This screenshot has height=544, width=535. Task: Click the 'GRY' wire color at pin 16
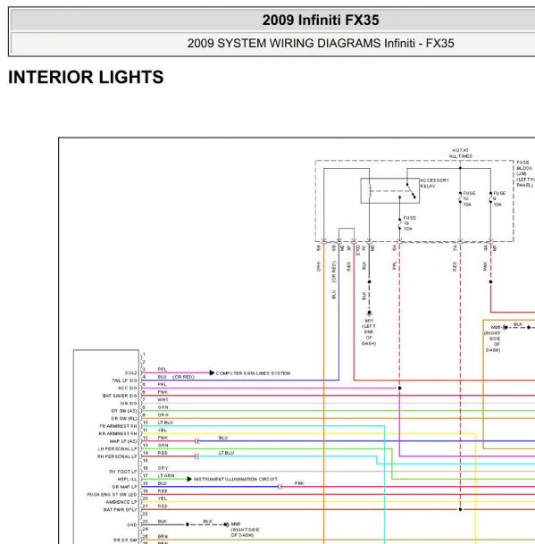163,468
